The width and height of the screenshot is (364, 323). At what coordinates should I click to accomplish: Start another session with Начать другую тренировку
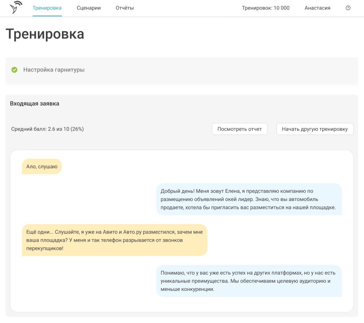pos(315,129)
